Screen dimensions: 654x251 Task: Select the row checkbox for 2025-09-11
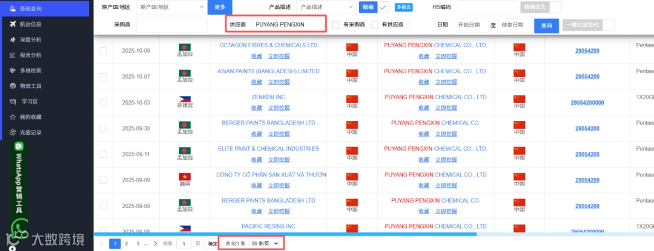pos(103,154)
